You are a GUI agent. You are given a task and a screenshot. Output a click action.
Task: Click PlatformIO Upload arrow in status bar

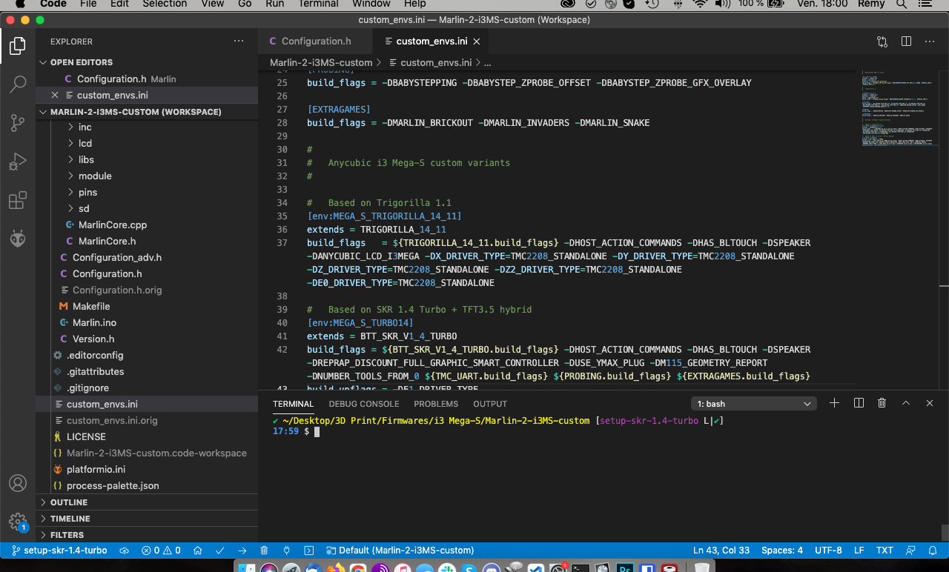(242, 551)
